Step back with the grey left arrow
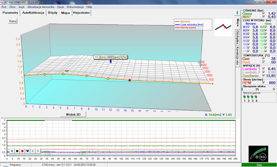Image resolution: width=277 pixels, height=167 pixels. 33,151
